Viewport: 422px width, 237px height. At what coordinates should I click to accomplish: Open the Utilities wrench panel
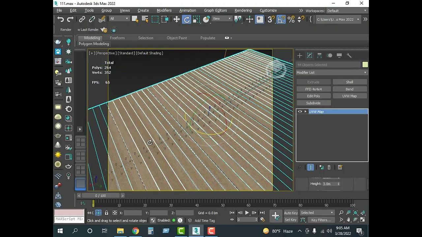(x=349, y=56)
